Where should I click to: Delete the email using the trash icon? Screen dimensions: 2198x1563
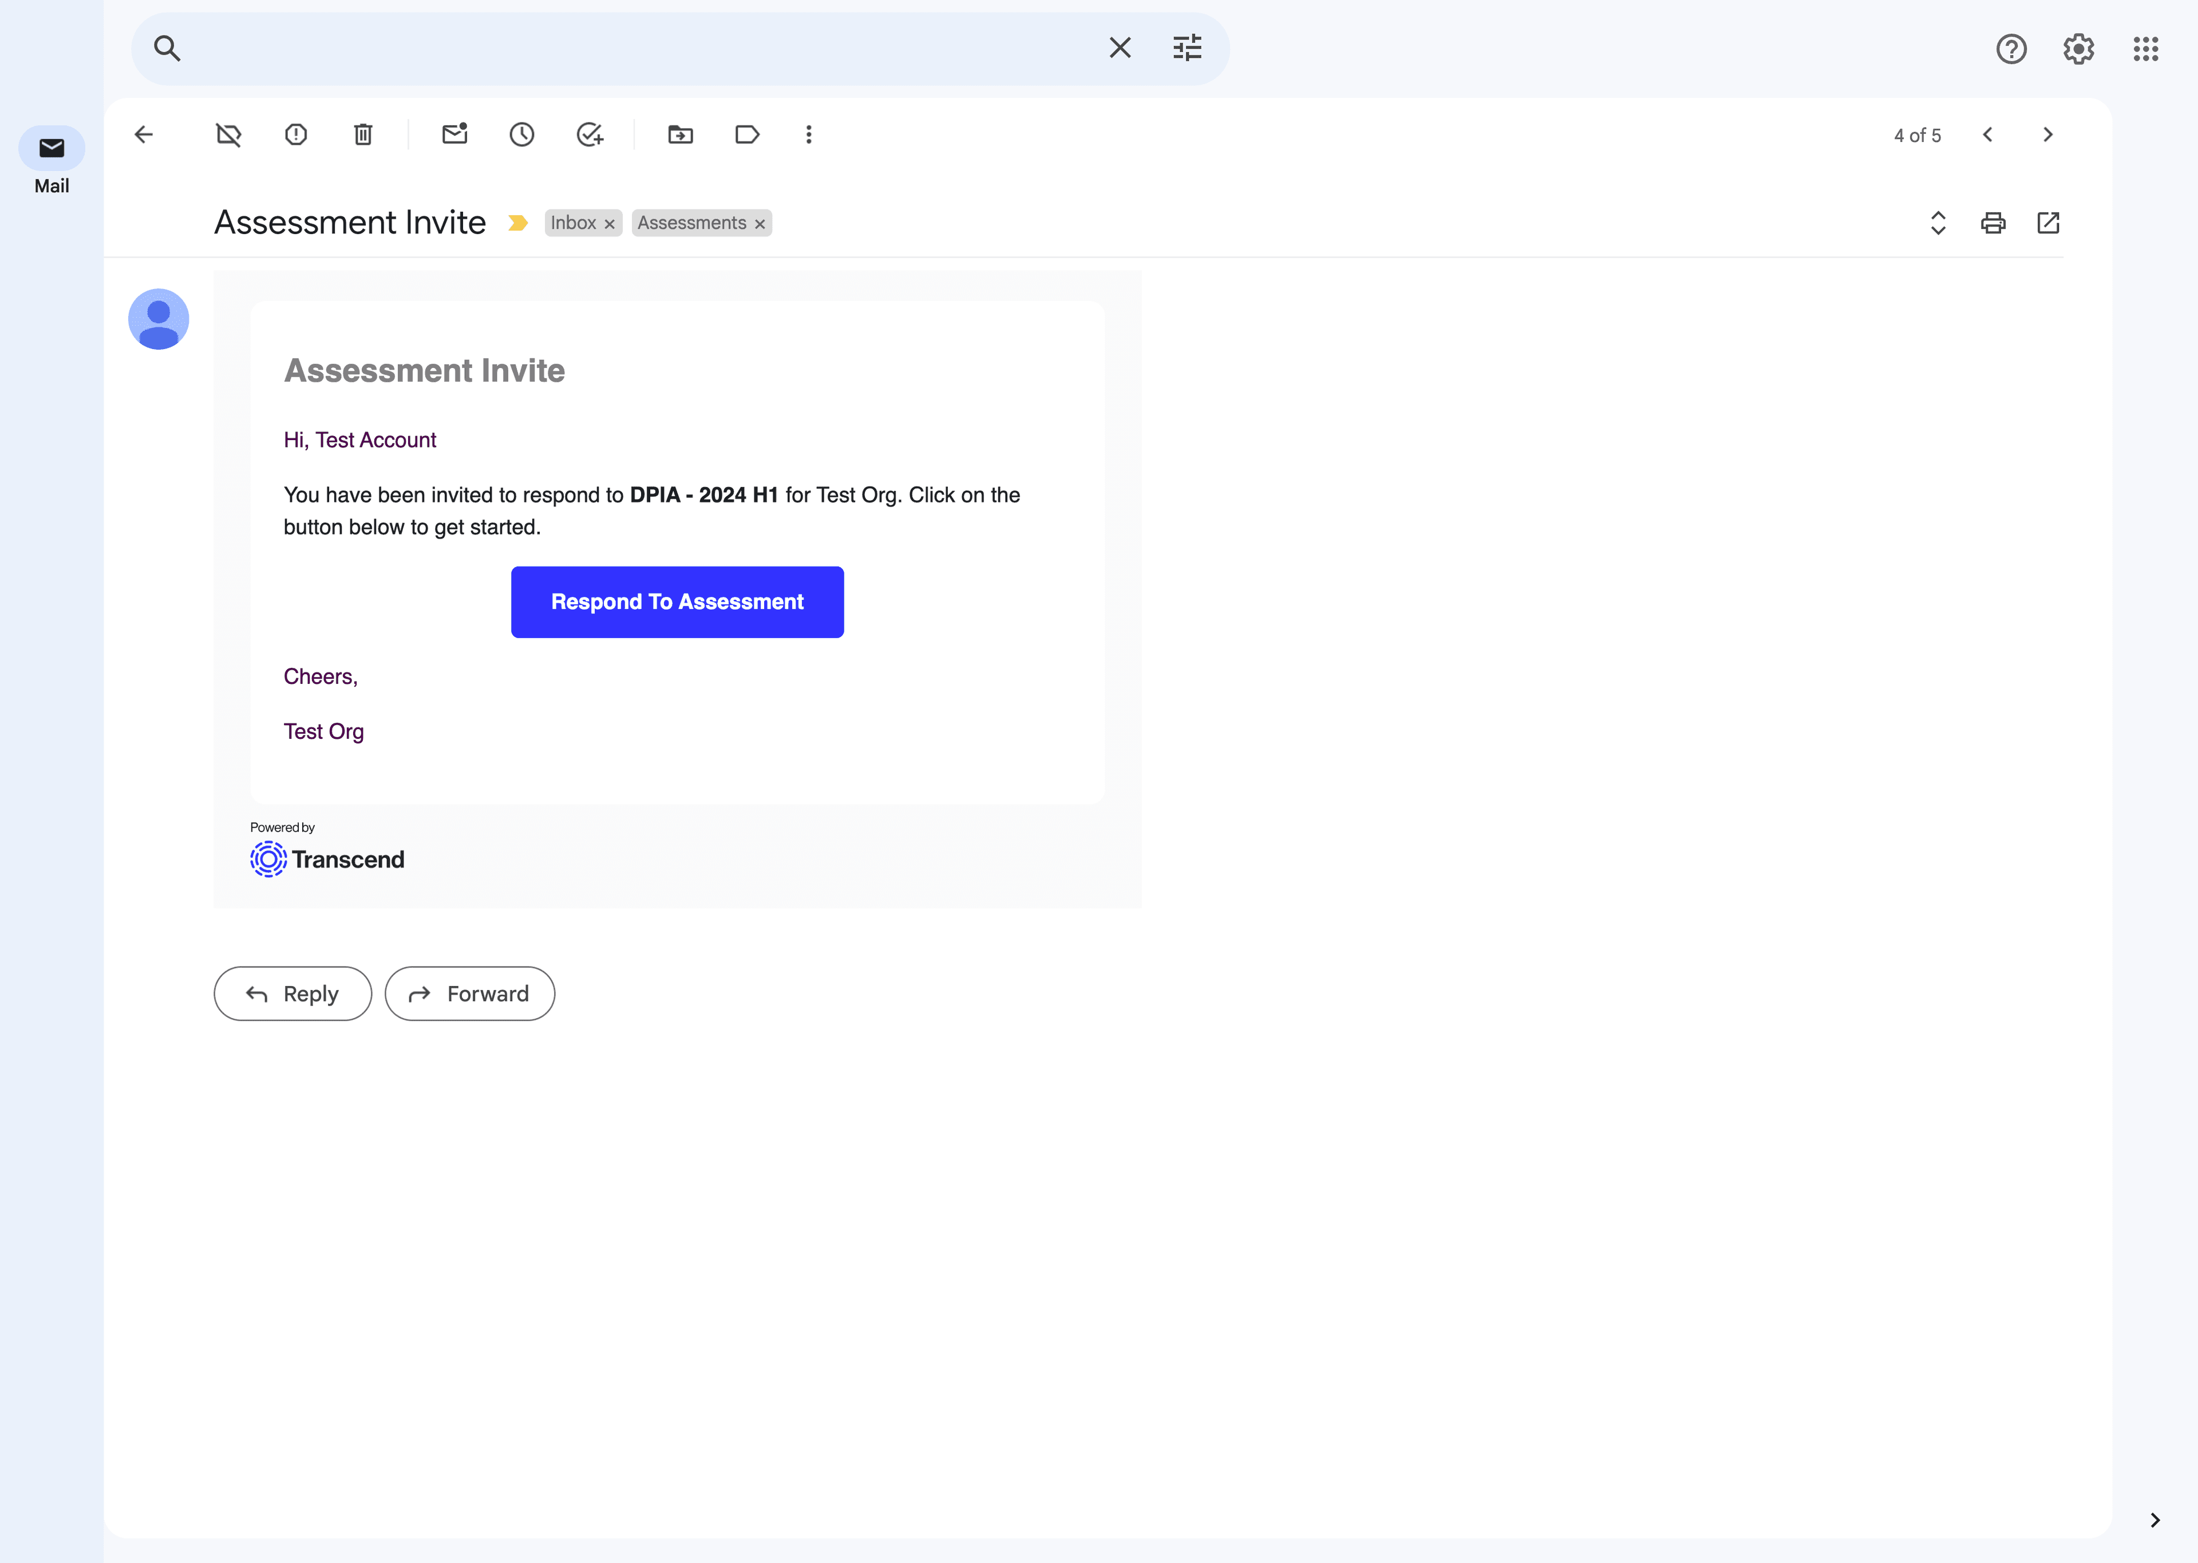pyautogui.click(x=363, y=134)
